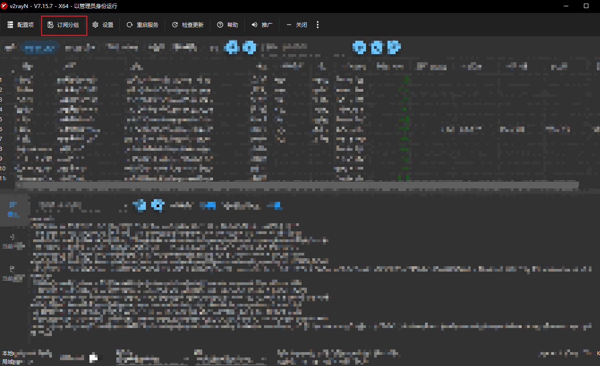Open the 帮助 help menu
Screen dimensions: 600x366
click(227, 25)
